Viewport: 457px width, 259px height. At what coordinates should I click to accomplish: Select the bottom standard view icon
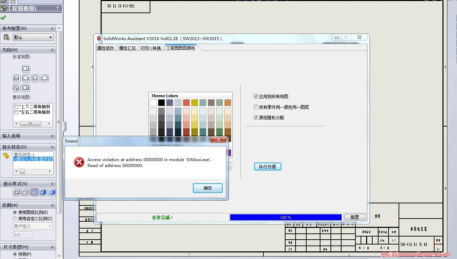(26, 88)
